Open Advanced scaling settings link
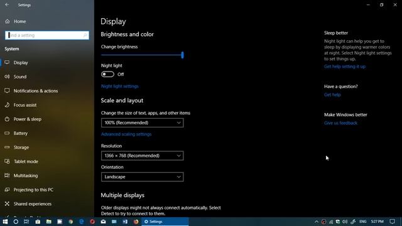The height and width of the screenshot is (226, 402). tap(126, 134)
